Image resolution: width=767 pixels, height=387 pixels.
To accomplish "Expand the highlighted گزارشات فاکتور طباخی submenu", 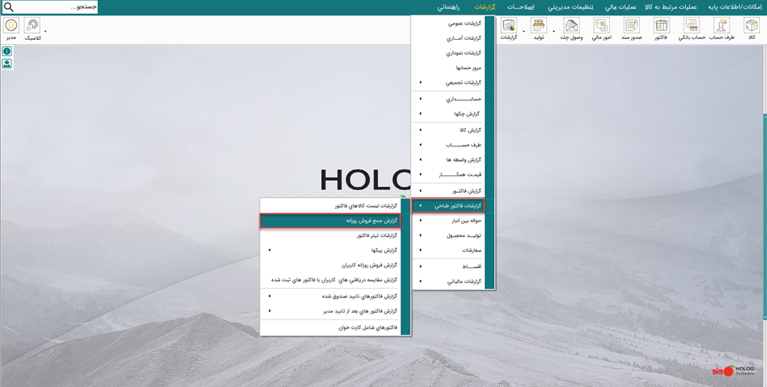I will coord(448,206).
